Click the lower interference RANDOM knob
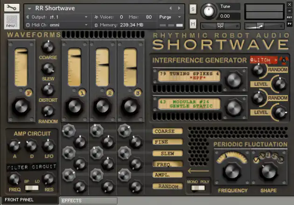This screenshot has width=294, height=205. pyautogui.click(x=259, y=98)
